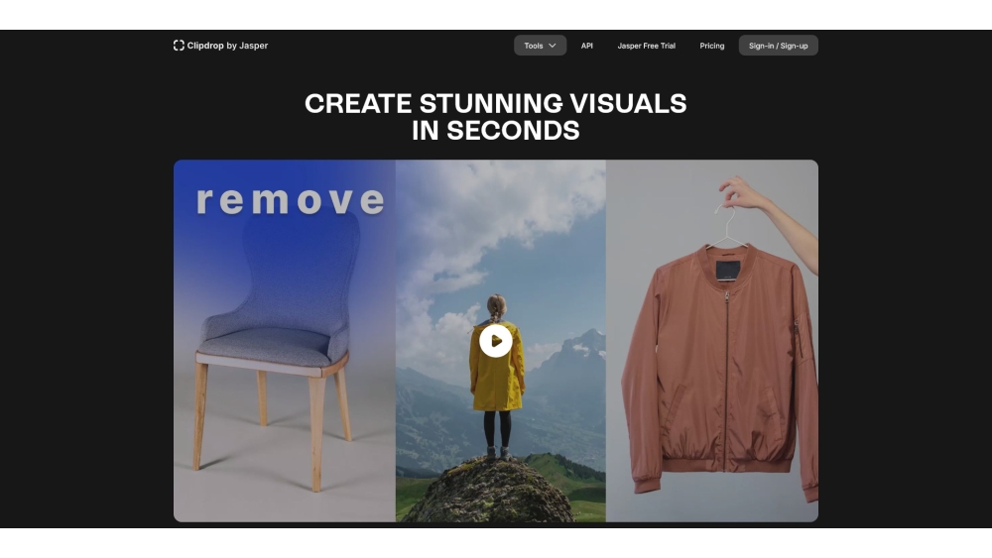992x558 pixels.
Task: Expand the Tools dropdown menu
Action: 540,46
